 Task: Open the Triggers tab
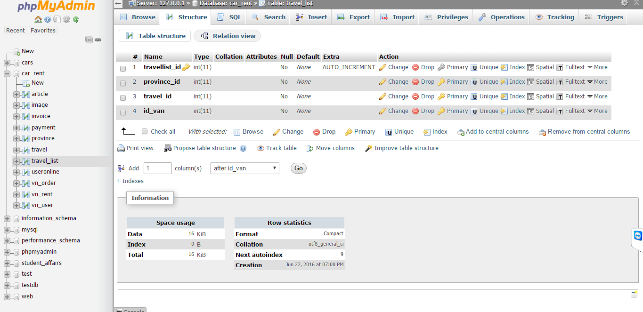click(604, 17)
